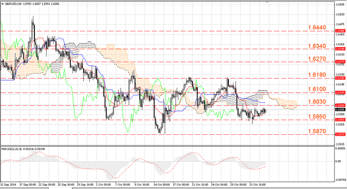Click the red 1.5870 price tag on axis
The width and height of the screenshot is (347, 189).
coord(340,134)
